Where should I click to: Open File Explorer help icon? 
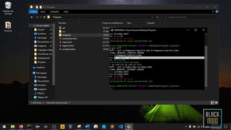217,12
